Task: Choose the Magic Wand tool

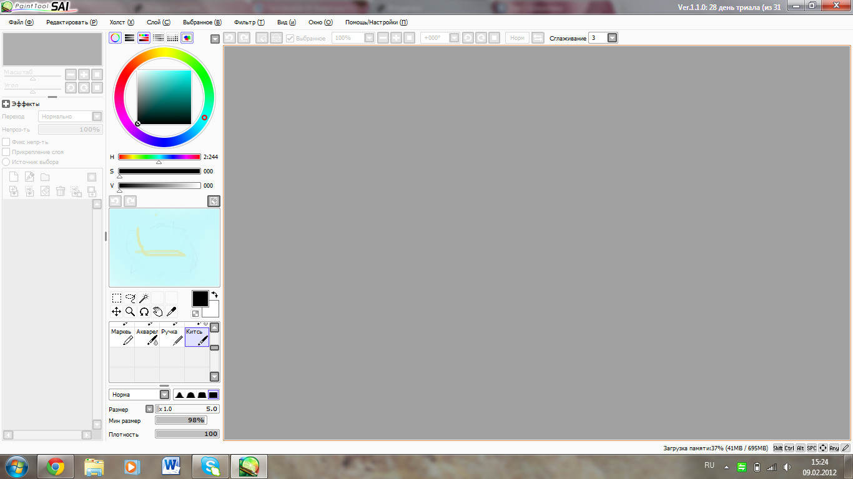Action: click(144, 298)
